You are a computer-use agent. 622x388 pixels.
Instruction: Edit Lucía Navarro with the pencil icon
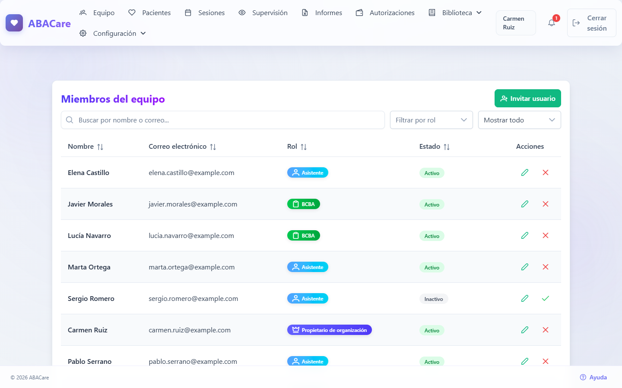click(x=525, y=235)
